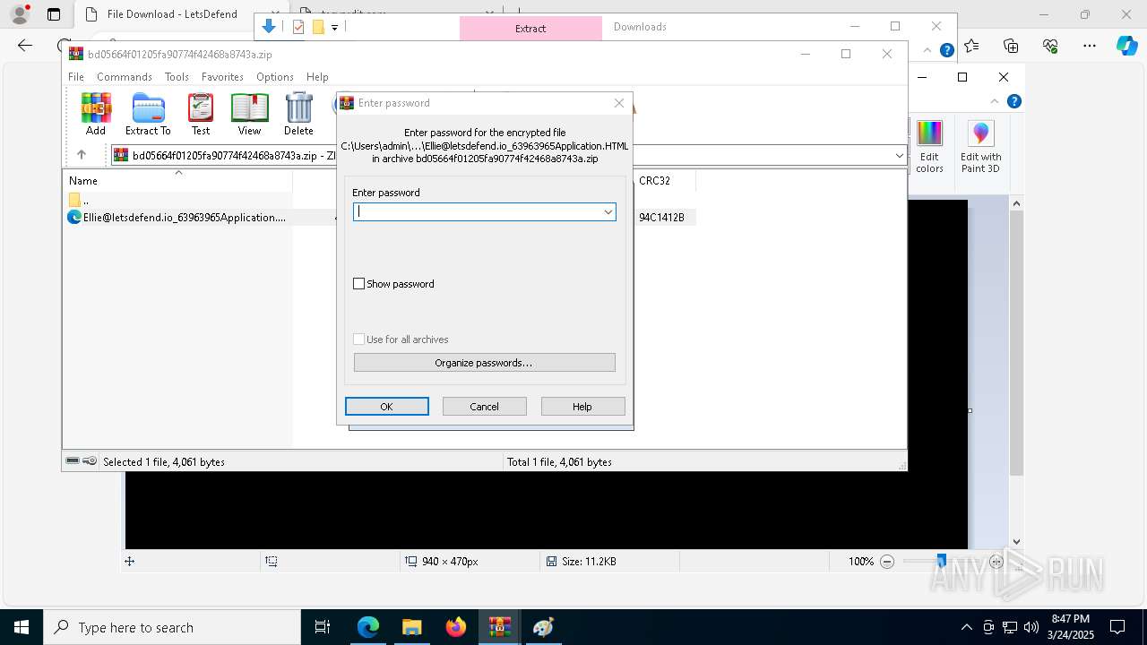Click the Add toolbar icon in WinRAR
The image size is (1147, 645).
tap(96, 114)
